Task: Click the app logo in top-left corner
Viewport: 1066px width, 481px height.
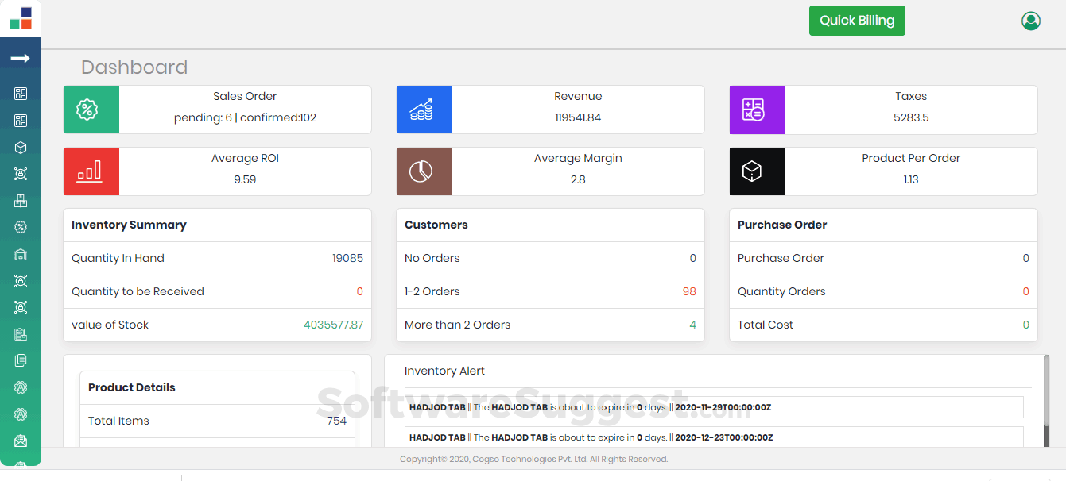Action: point(21,18)
